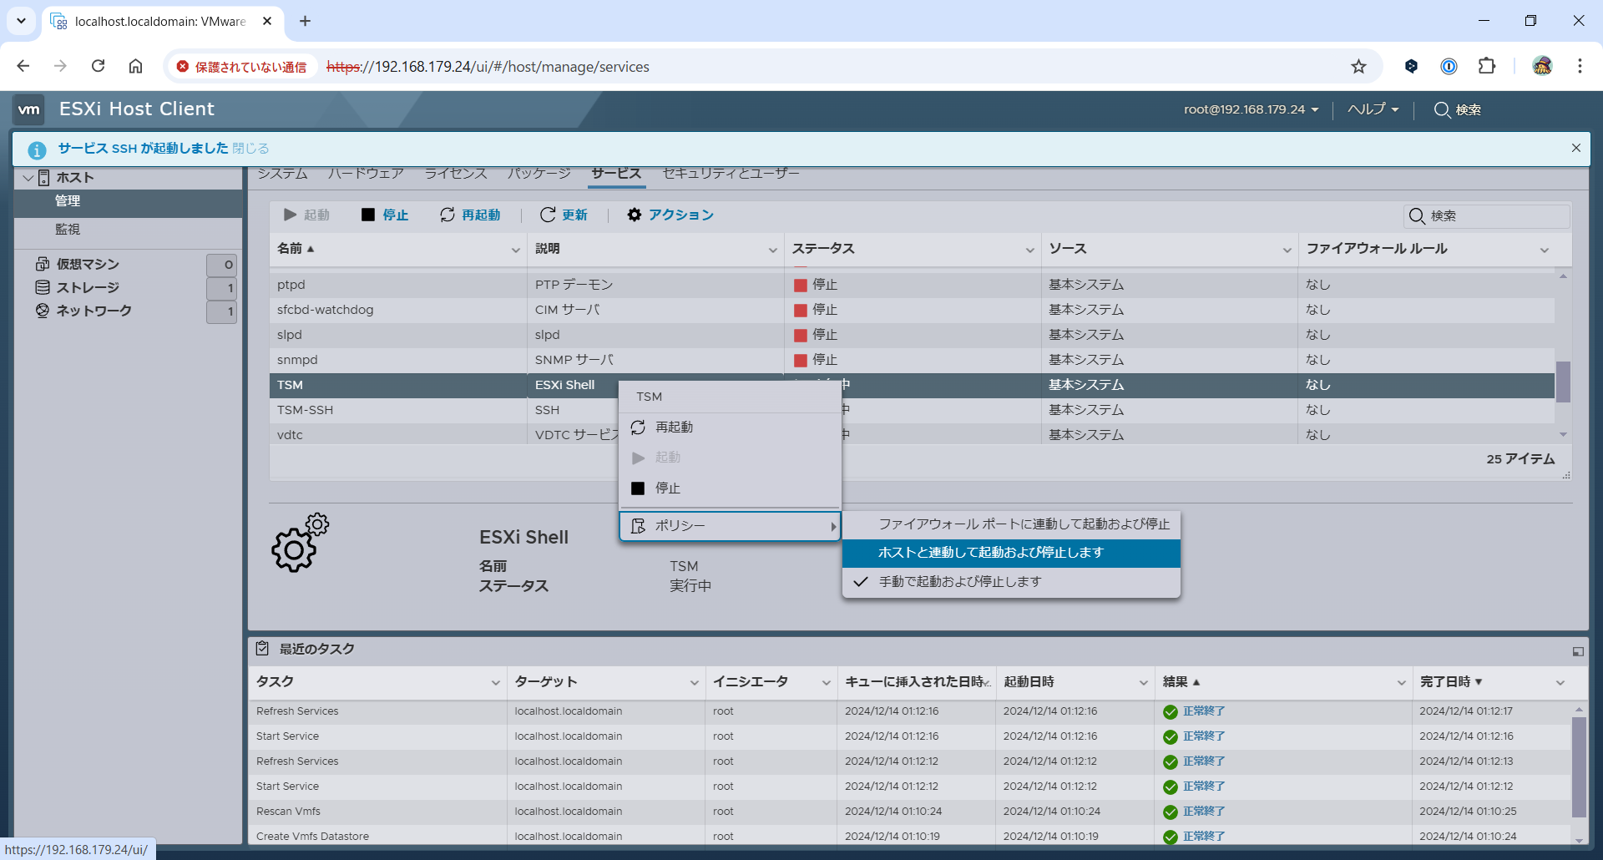Open the ファイアウォール ルール column dropdown arrow
Viewport: 1603px width, 860px height.
point(1544,250)
